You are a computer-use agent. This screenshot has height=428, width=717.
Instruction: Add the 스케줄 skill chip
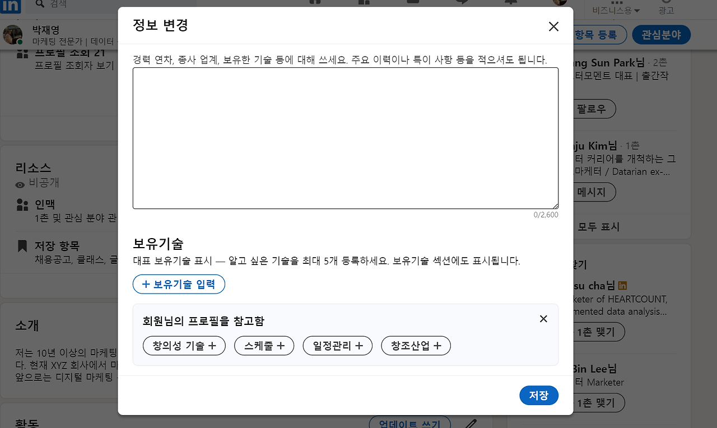tap(264, 346)
